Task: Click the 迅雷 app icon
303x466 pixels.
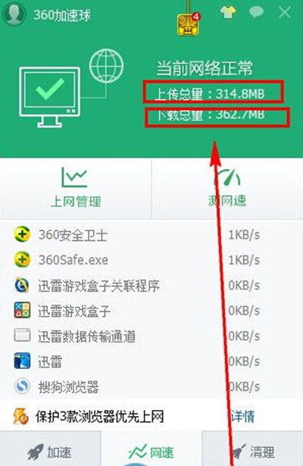Action: pos(22,361)
